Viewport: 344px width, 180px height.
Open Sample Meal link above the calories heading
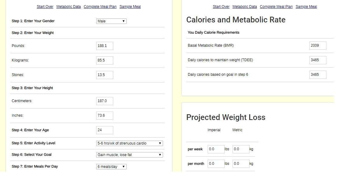pyautogui.click(x=306, y=7)
